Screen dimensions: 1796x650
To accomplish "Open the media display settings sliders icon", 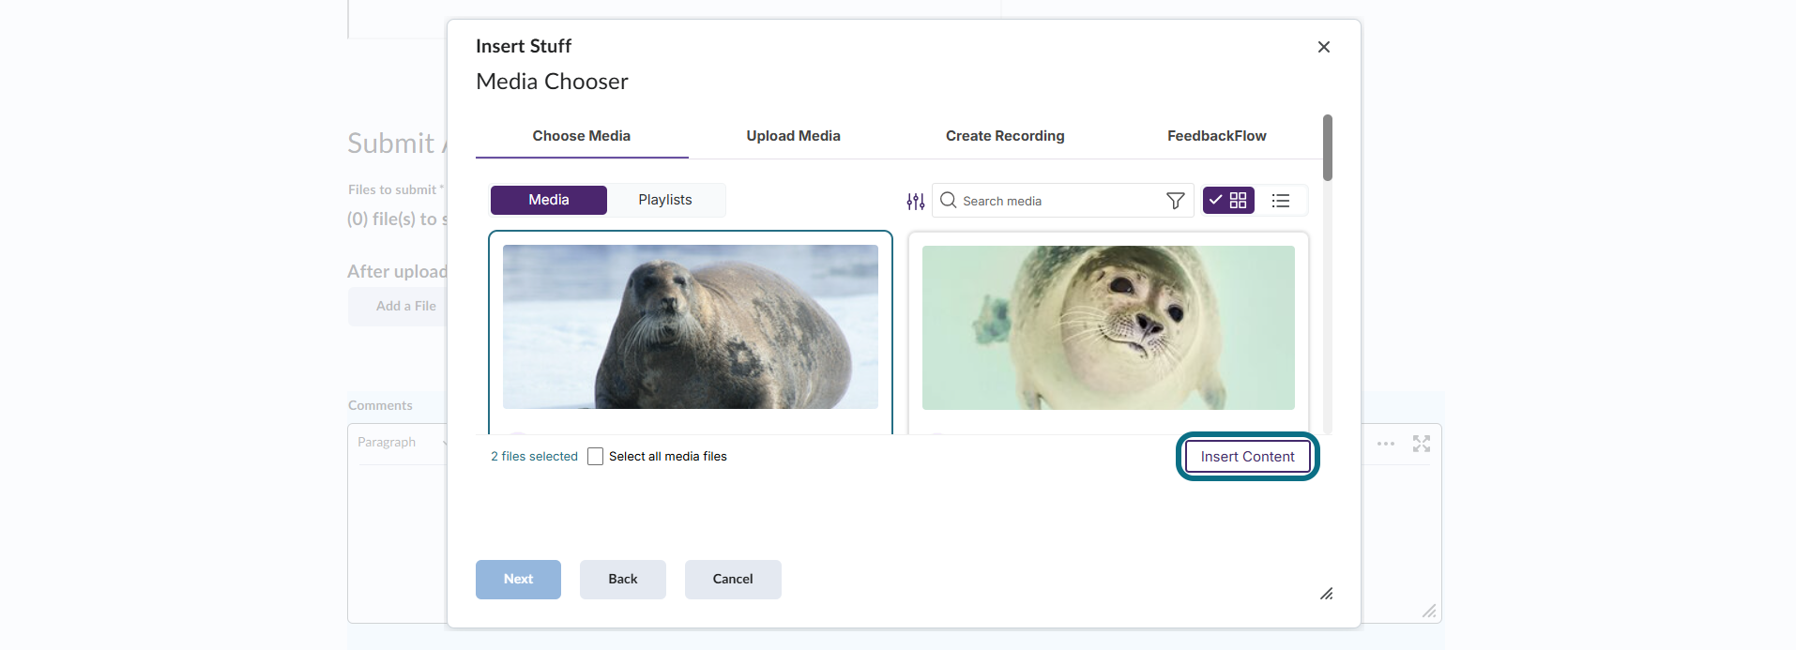I will (x=916, y=201).
